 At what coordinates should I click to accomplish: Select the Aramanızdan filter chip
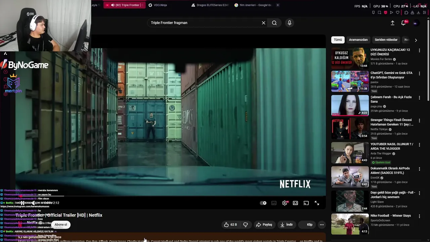(358, 40)
